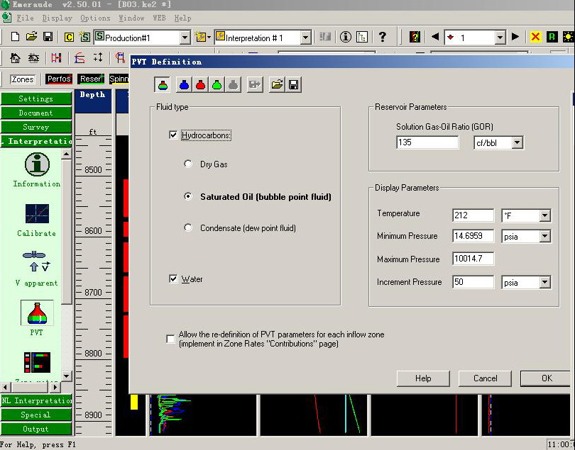Choose Condensate (dew point fluid) option
Screen dimensions: 575x450
(x=188, y=228)
